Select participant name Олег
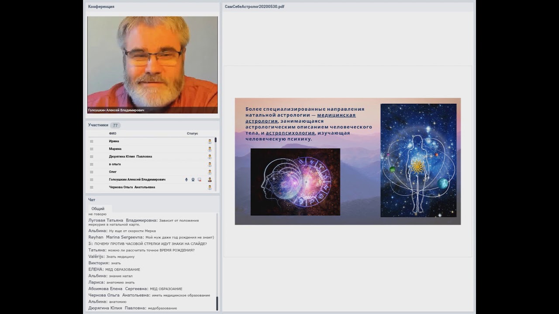 click(x=113, y=172)
